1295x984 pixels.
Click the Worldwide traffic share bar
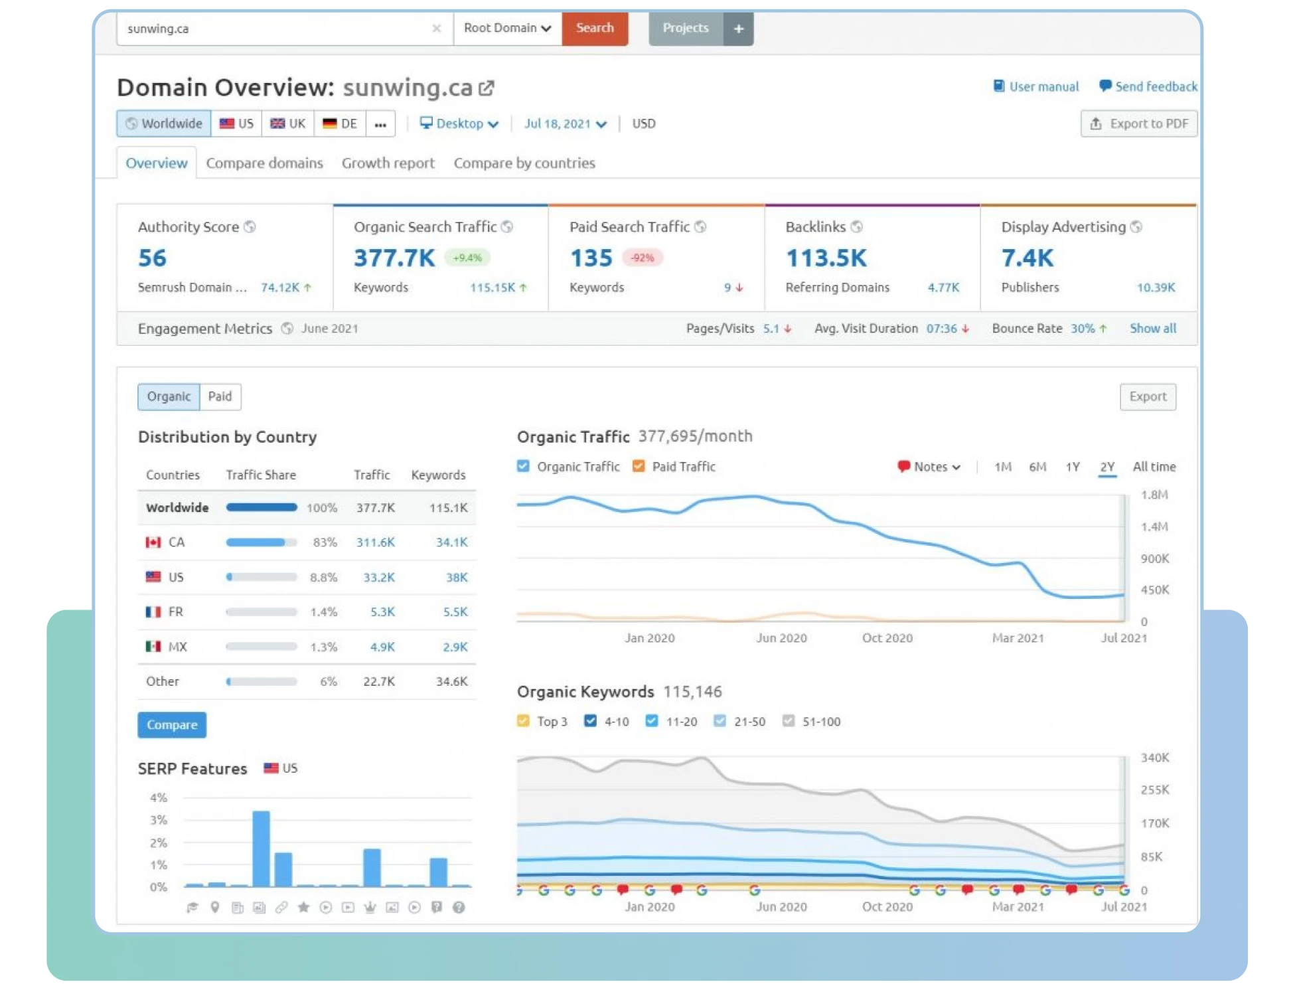[262, 507]
